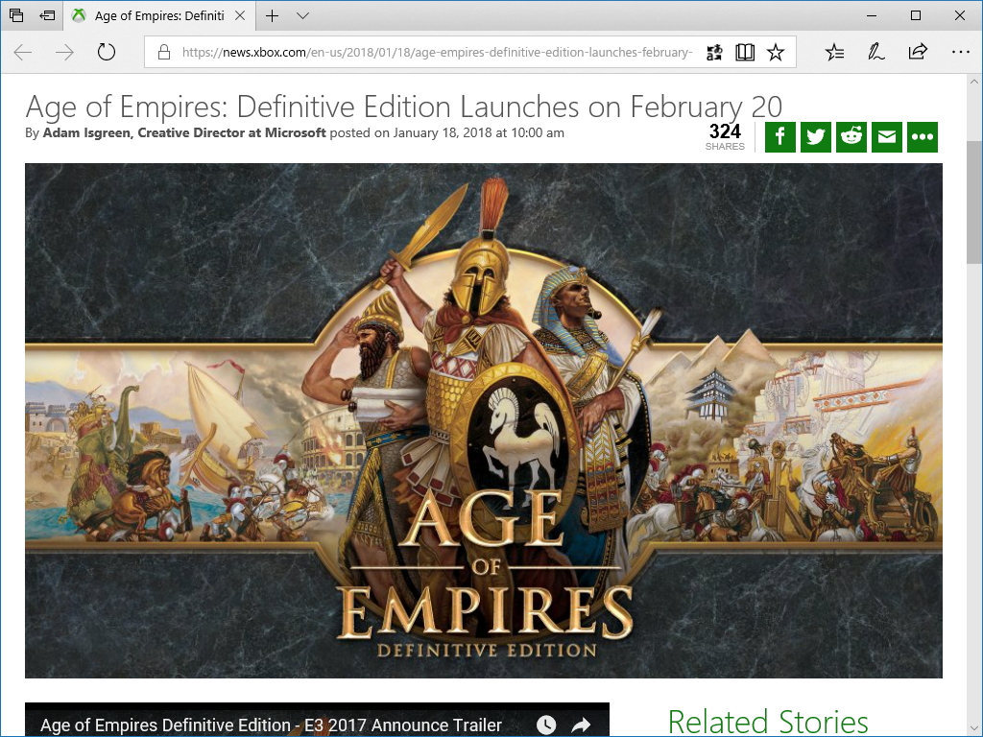
Task: View site security lock information
Action: pos(164,52)
